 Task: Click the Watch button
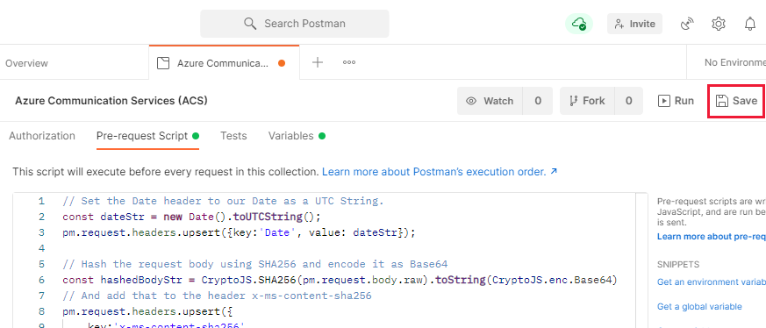pos(490,101)
